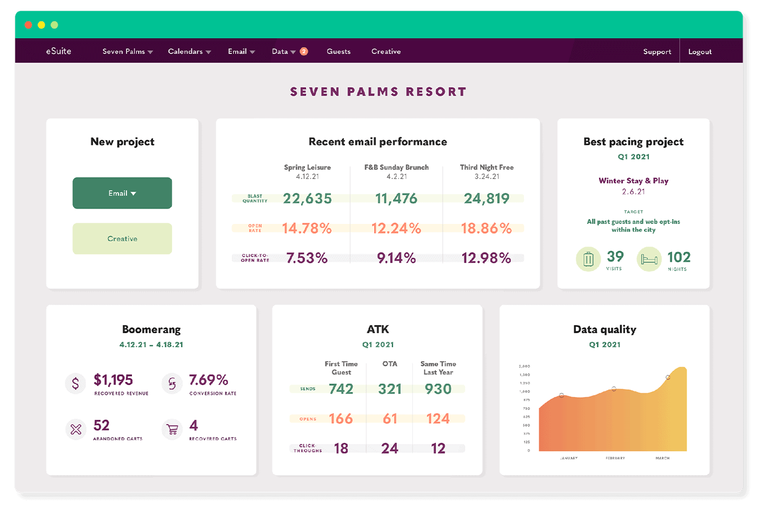This screenshot has height=509, width=757.
Task: Click the 321 OTA sends value
Action: click(x=390, y=389)
